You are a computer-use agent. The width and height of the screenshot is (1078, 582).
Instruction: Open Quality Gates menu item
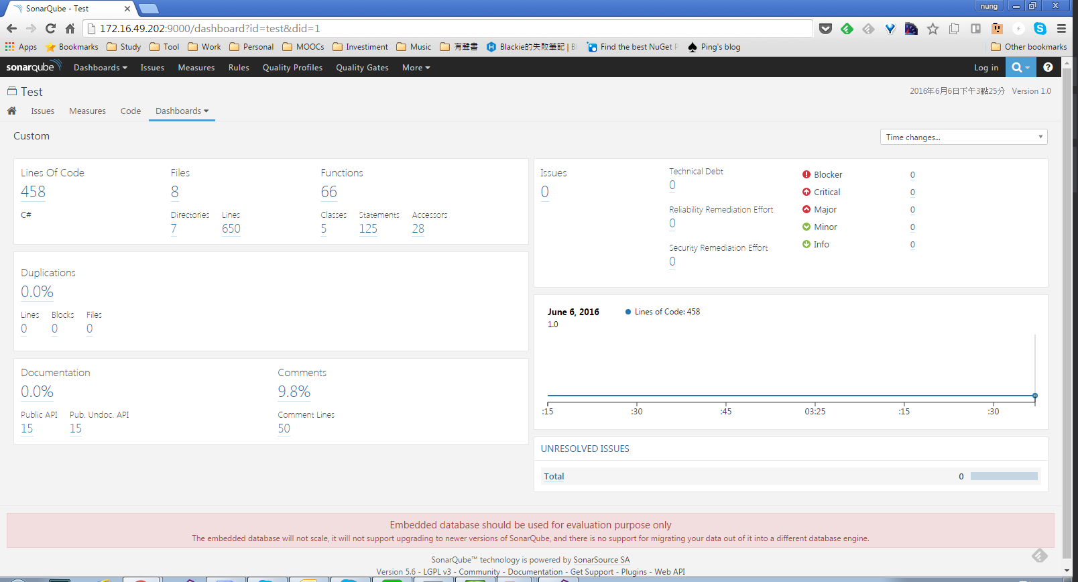(x=362, y=68)
